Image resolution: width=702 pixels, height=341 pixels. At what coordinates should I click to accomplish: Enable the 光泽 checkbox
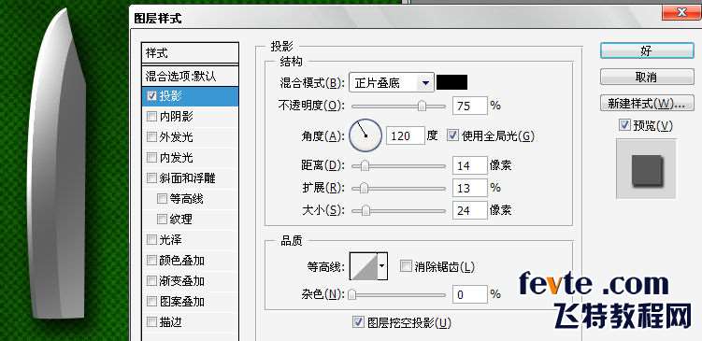coord(151,240)
